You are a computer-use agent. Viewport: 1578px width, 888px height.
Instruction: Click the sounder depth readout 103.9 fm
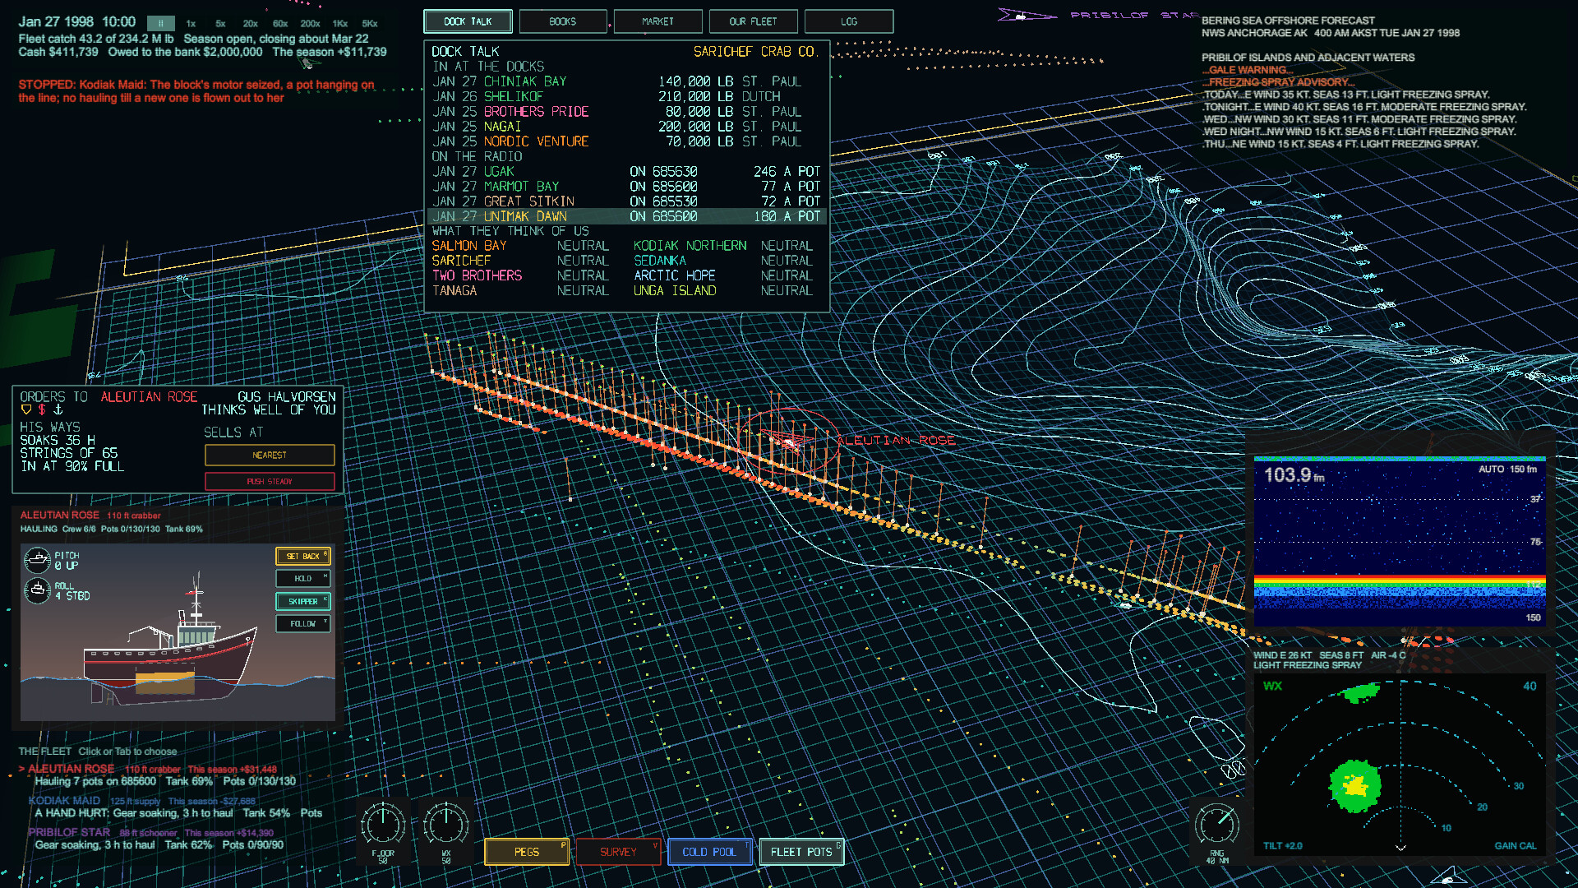click(x=1294, y=475)
